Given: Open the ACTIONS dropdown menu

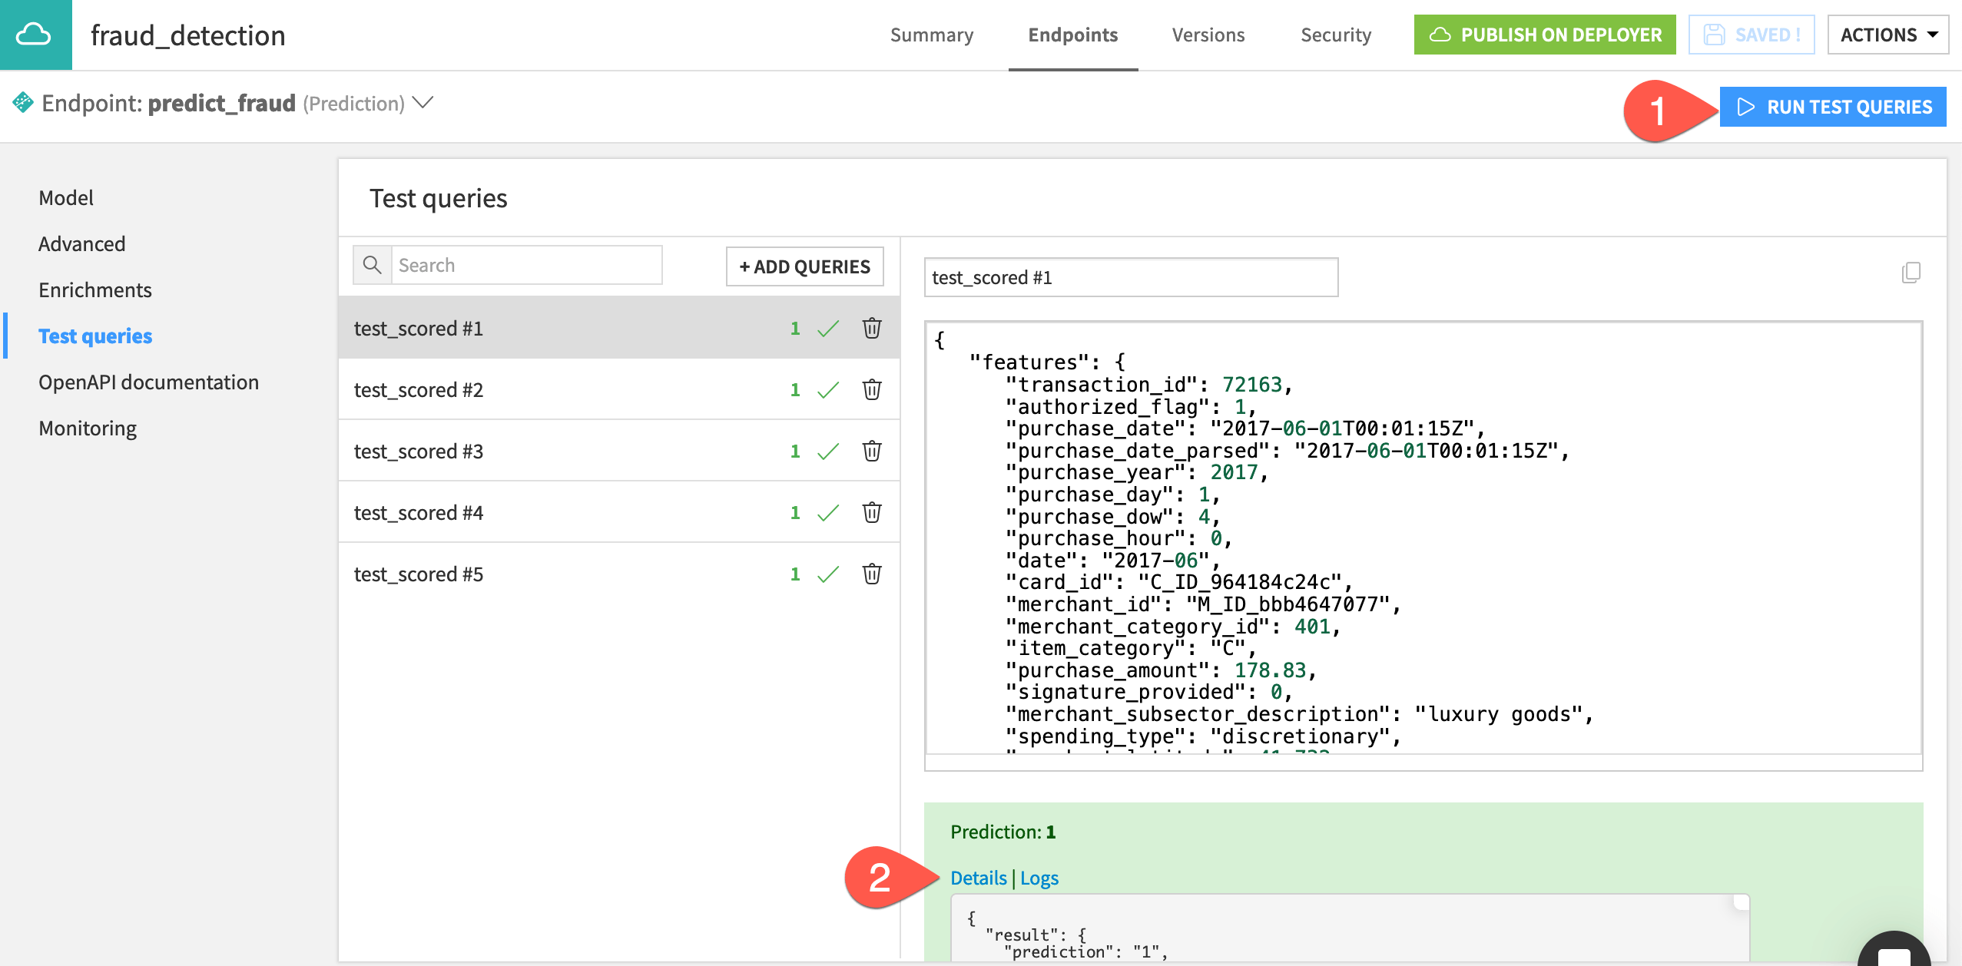Looking at the screenshot, I should [x=1888, y=34].
